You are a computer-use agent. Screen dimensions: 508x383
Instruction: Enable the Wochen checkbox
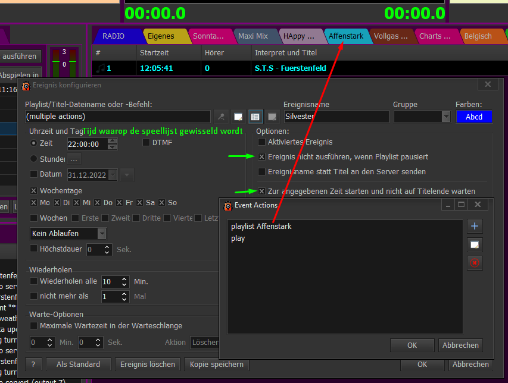click(33, 218)
